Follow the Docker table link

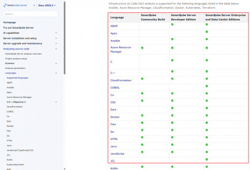(x=115, y=117)
